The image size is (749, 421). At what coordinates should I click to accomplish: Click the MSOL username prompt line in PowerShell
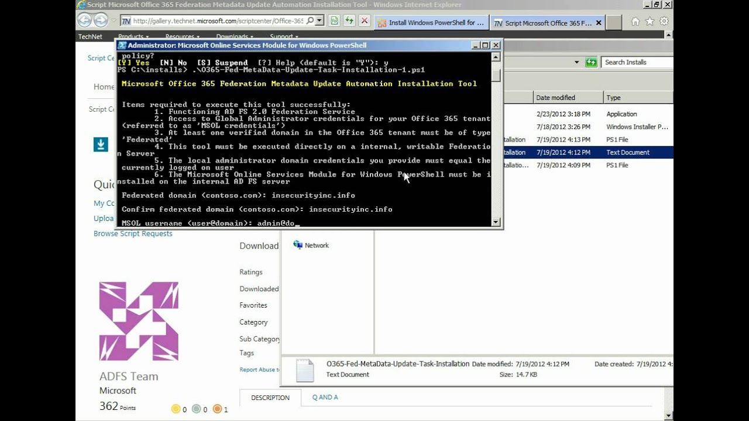(x=211, y=223)
